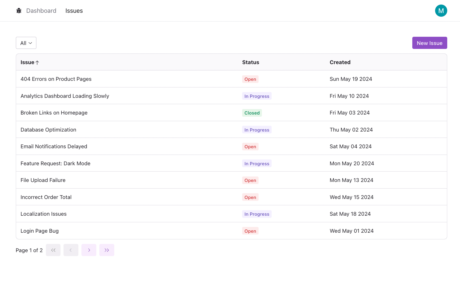Click the Page 1 of 2 label
This screenshot has height=281, width=460.
point(29,250)
